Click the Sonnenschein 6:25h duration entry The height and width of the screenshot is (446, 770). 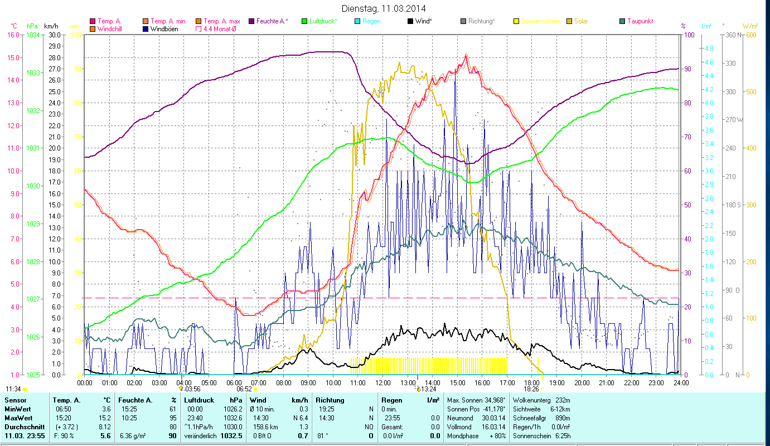[541, 435]
